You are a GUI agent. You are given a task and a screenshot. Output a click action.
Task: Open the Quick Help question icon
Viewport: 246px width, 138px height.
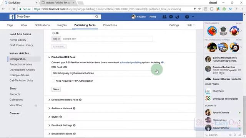tap(187, 17)
